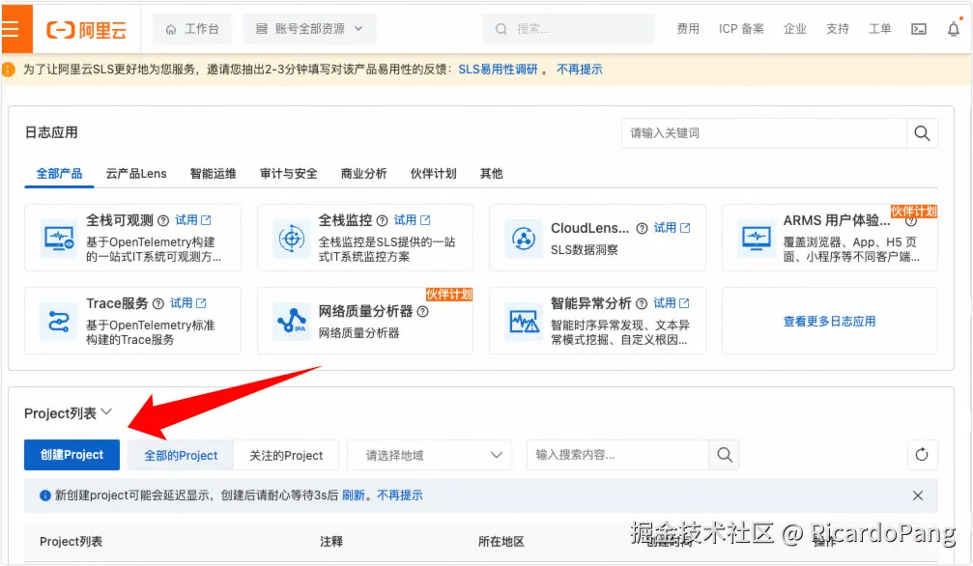This screenshot has height=566, width=973.
Task: Click 不再提示 in the project notice
Action: tap(400, 495)
